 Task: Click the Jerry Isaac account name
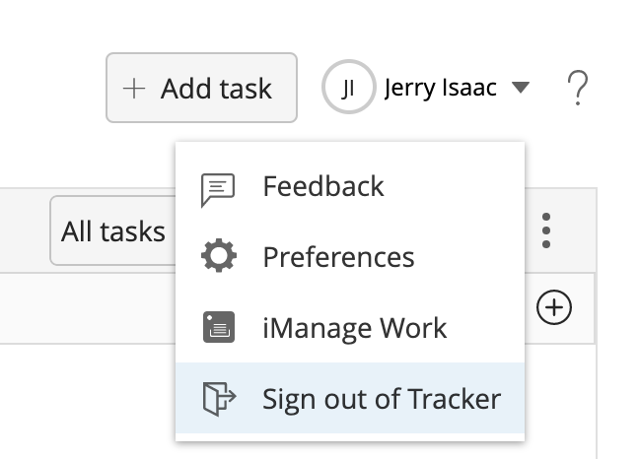click(440, 89)
